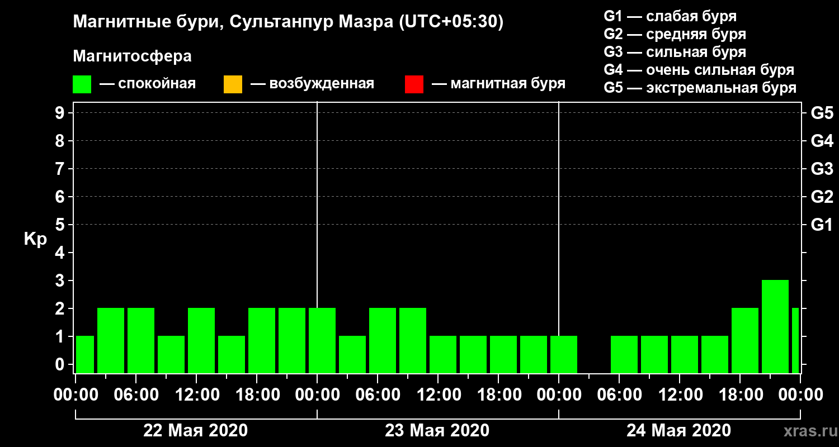Click the green спокойная legend swatch
Viewport: 839px width, 447px height.
tap(82, 84)
